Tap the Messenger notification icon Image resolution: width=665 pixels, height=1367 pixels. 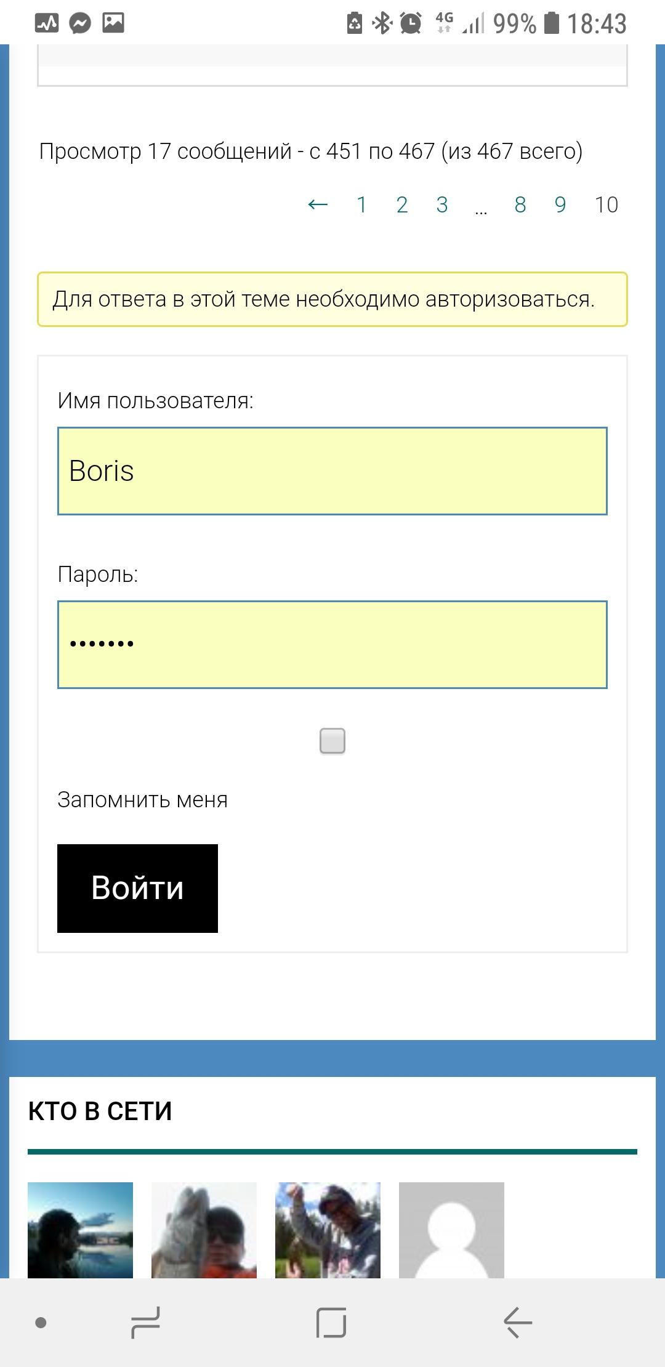click(80, 23)
